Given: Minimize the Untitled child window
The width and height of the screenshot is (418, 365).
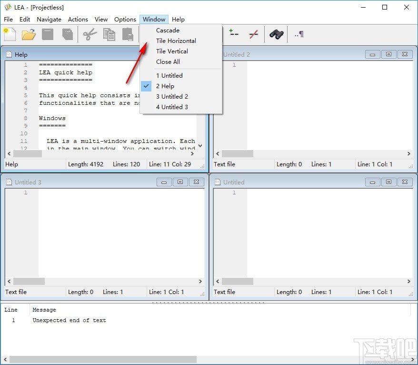Looking at the screenshot, I should (x=372, y=182).
